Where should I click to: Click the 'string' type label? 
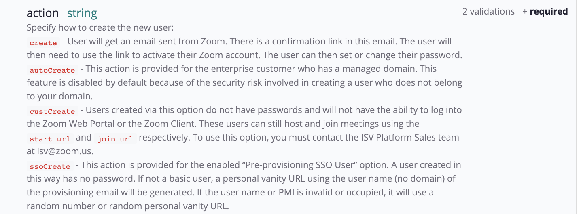pos(82,13)
